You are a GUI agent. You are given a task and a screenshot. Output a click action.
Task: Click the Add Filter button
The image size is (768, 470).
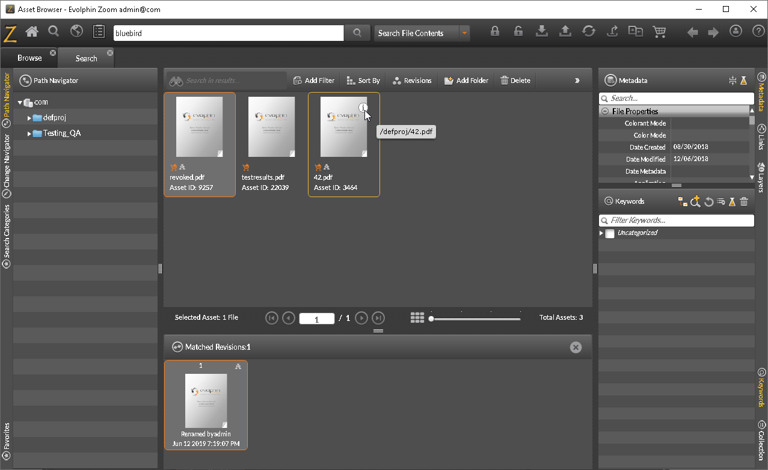(313, 81)
